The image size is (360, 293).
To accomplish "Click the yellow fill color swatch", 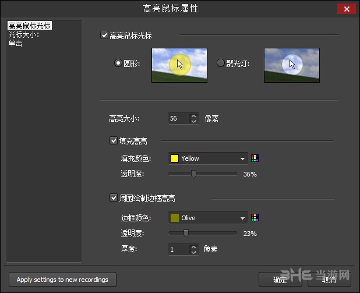I will [x=175, y=158].
